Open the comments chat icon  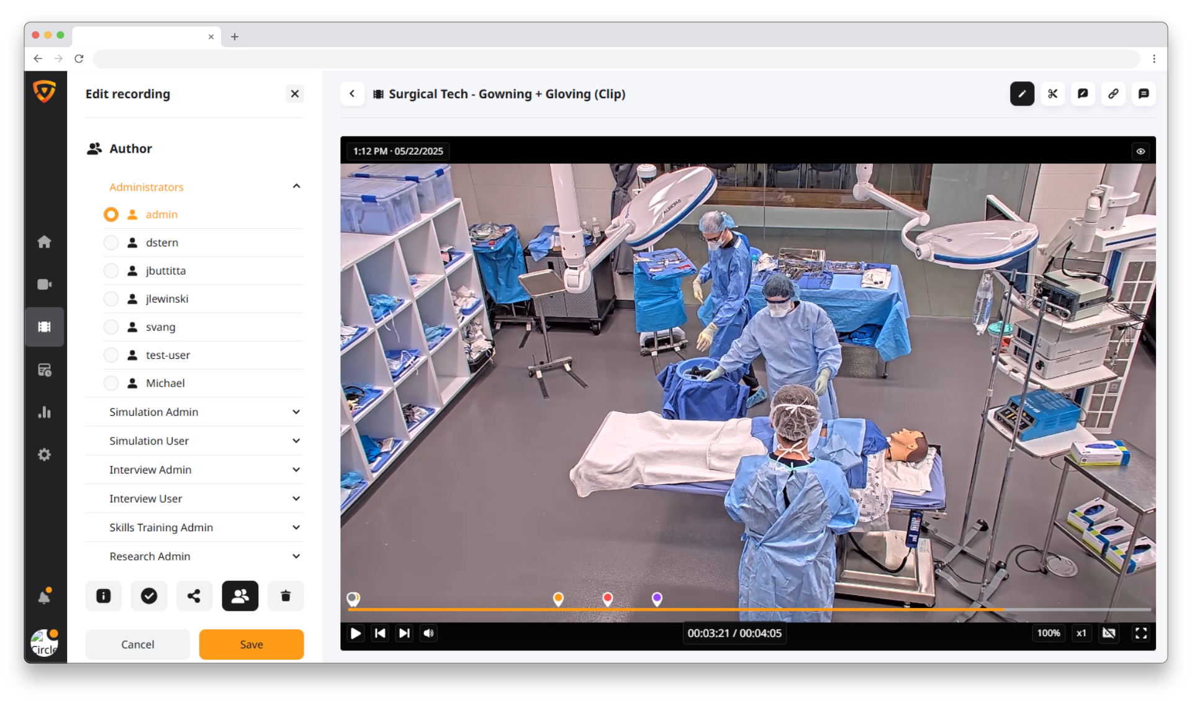pos(1144,94)
